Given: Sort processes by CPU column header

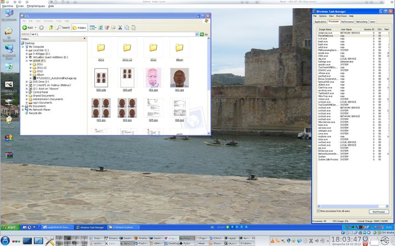Looking at the screenshot, I should [380, 30].
